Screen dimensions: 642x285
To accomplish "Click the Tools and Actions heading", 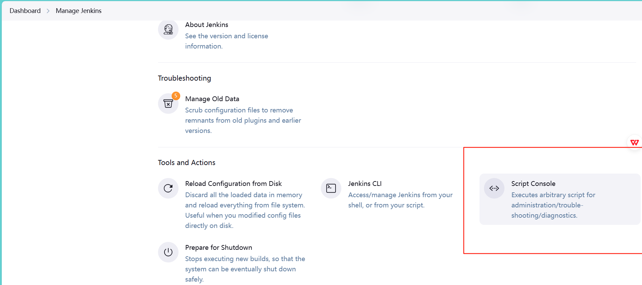I will [x=186, y=163].
